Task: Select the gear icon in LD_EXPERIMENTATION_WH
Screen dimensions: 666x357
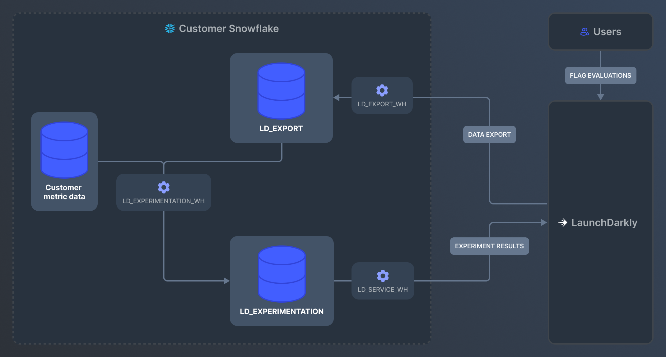Action: [163, 187]
